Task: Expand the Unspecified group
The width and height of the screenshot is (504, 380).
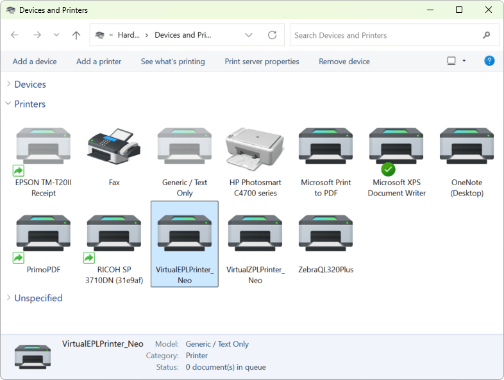Action: 9,297
